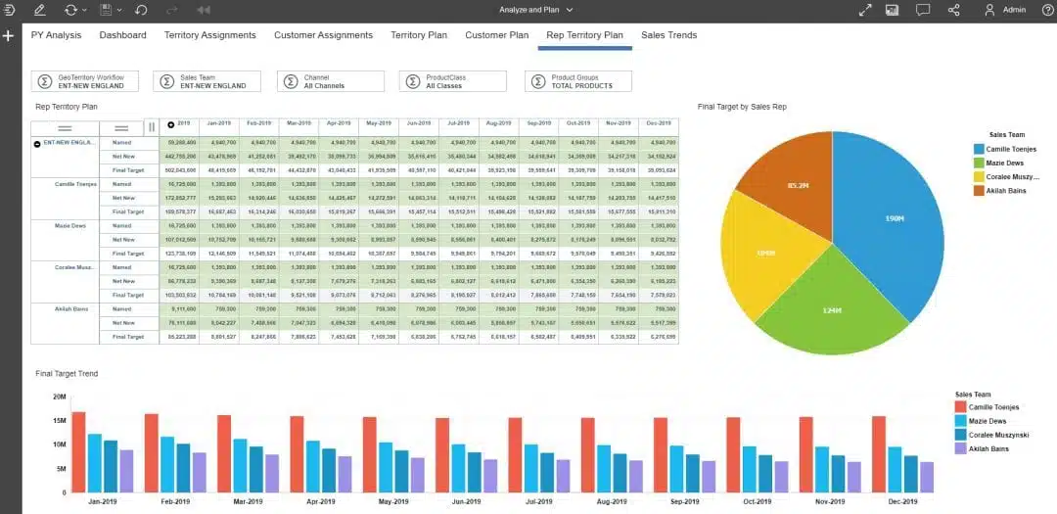Open the Analyze and Plan book dropdown

(536, 10)
